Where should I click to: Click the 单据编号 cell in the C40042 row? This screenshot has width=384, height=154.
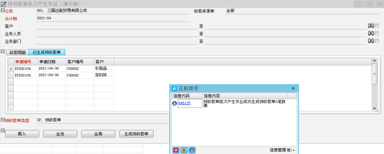26,75
